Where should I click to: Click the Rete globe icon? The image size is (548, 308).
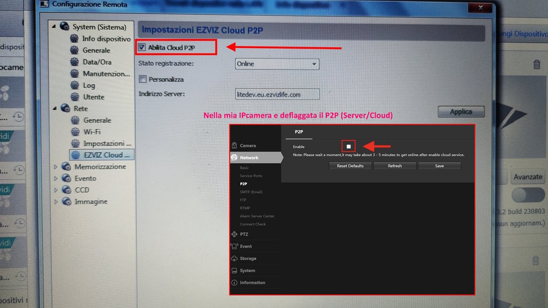coord(65,108)
